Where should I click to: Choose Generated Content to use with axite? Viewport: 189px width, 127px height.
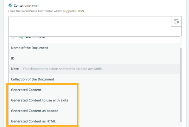pyautogui.click(x=94, y=100)
